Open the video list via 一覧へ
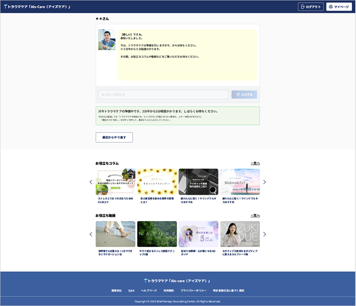 click(255, 216)
